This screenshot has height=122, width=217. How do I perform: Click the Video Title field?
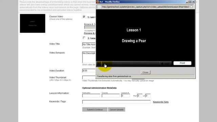click(x=89, y=44)
